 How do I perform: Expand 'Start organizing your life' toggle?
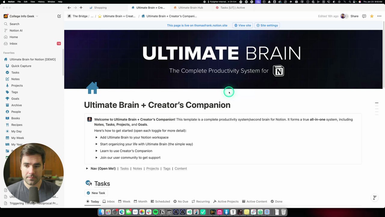[x=97, y=144]
